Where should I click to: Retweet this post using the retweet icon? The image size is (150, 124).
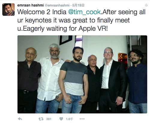tap(41, 119)
